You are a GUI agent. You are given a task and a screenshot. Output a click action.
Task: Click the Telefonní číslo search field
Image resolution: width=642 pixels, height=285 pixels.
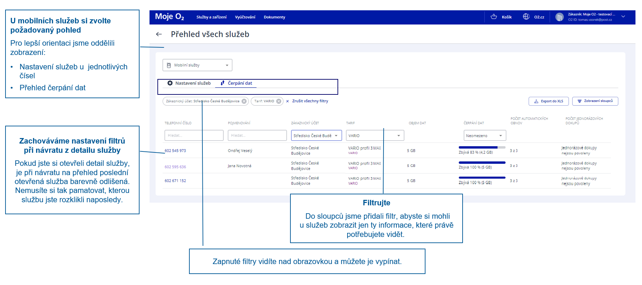[x=194, y=135]
